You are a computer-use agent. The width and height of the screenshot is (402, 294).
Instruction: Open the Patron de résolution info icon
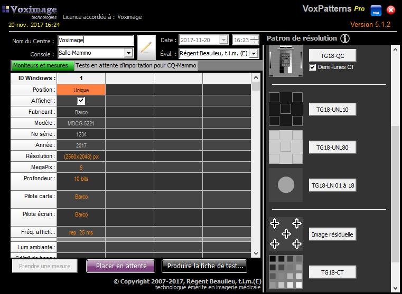point(345,38)
